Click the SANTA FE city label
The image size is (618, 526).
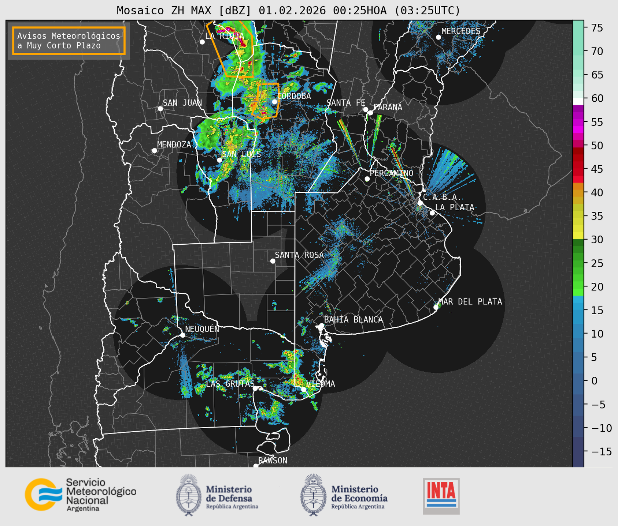point(346,103)
